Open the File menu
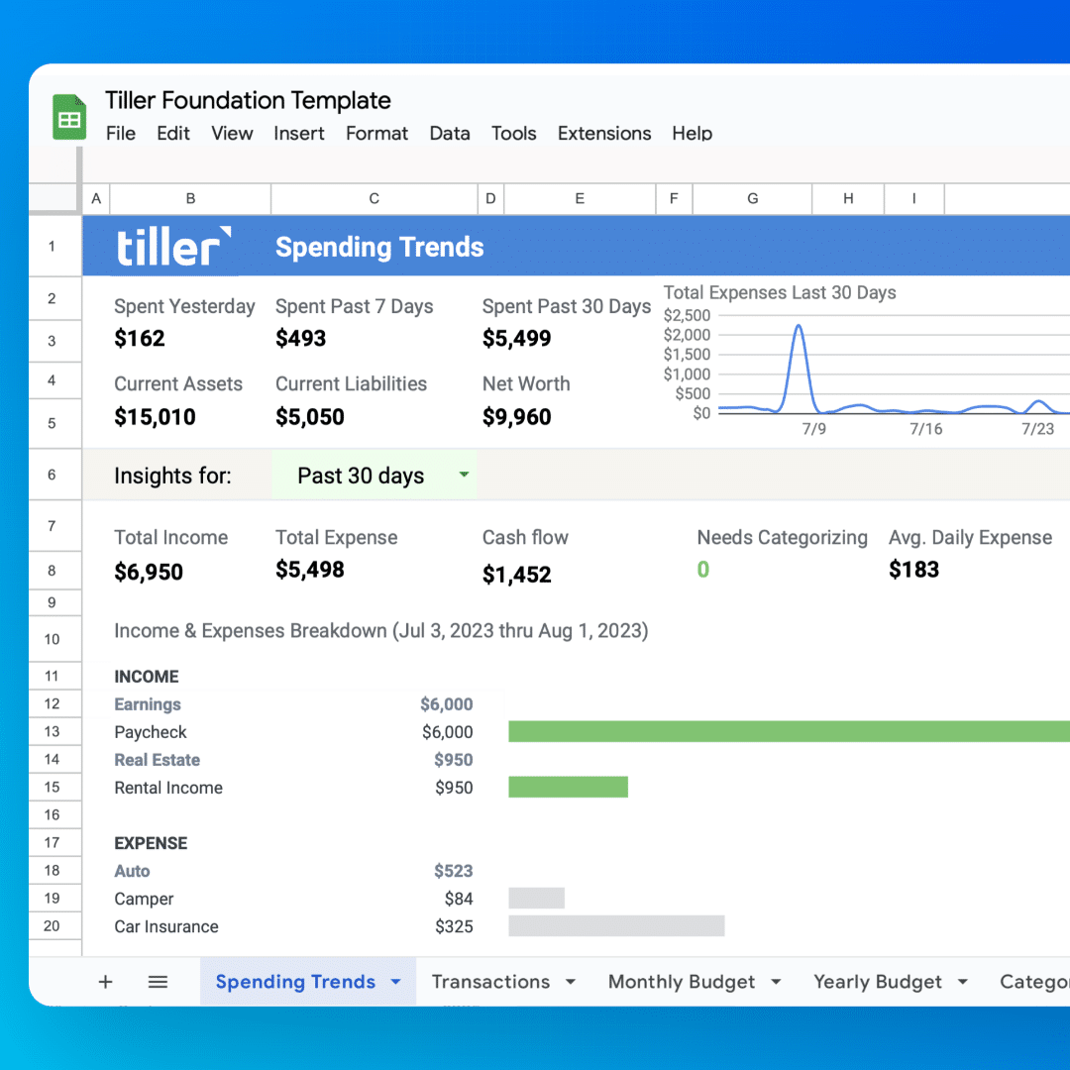Screen dimensions: 1070x1070 point(121,133)
